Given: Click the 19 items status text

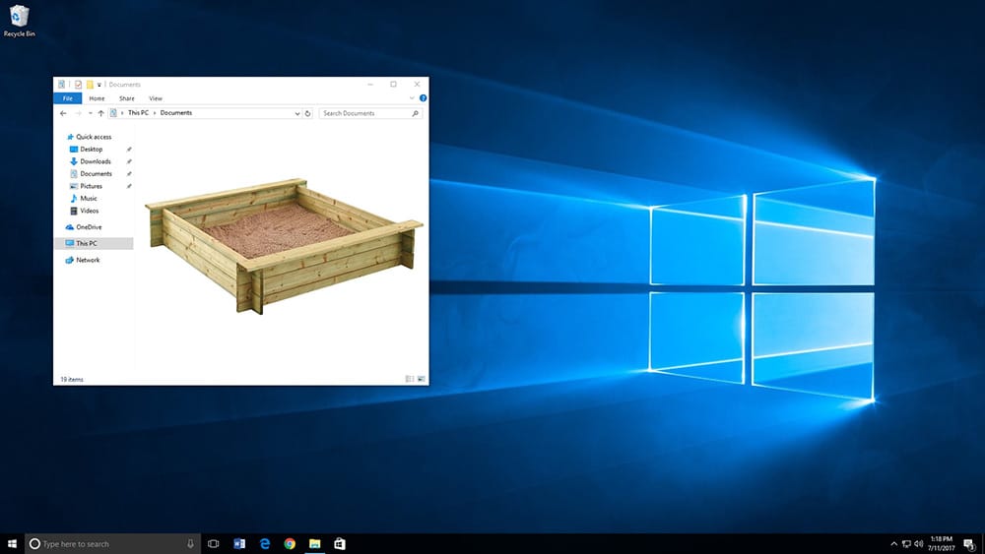Looking at the screenshot, I should [x=72, y=380].
